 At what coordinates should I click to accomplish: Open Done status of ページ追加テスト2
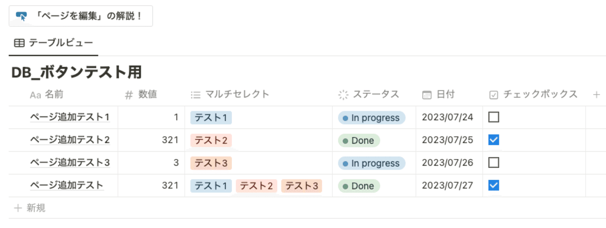[x=359, y=141]
